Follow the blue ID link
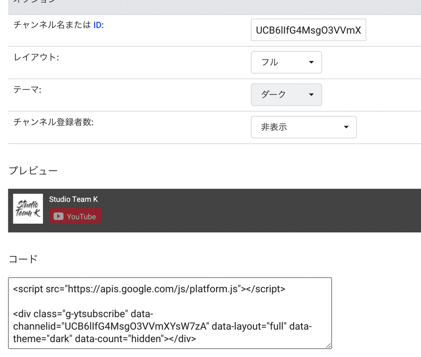Viewport: 421px width, 357px height. [x=97, y=25]
